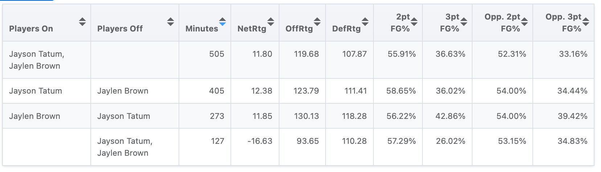Click the Players On header label
The width and height of the screenshot is (601, 172).
click(31, 29)
